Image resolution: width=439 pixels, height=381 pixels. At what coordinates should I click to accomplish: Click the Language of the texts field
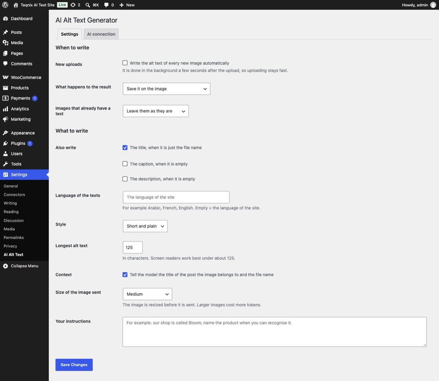[176, 197]
